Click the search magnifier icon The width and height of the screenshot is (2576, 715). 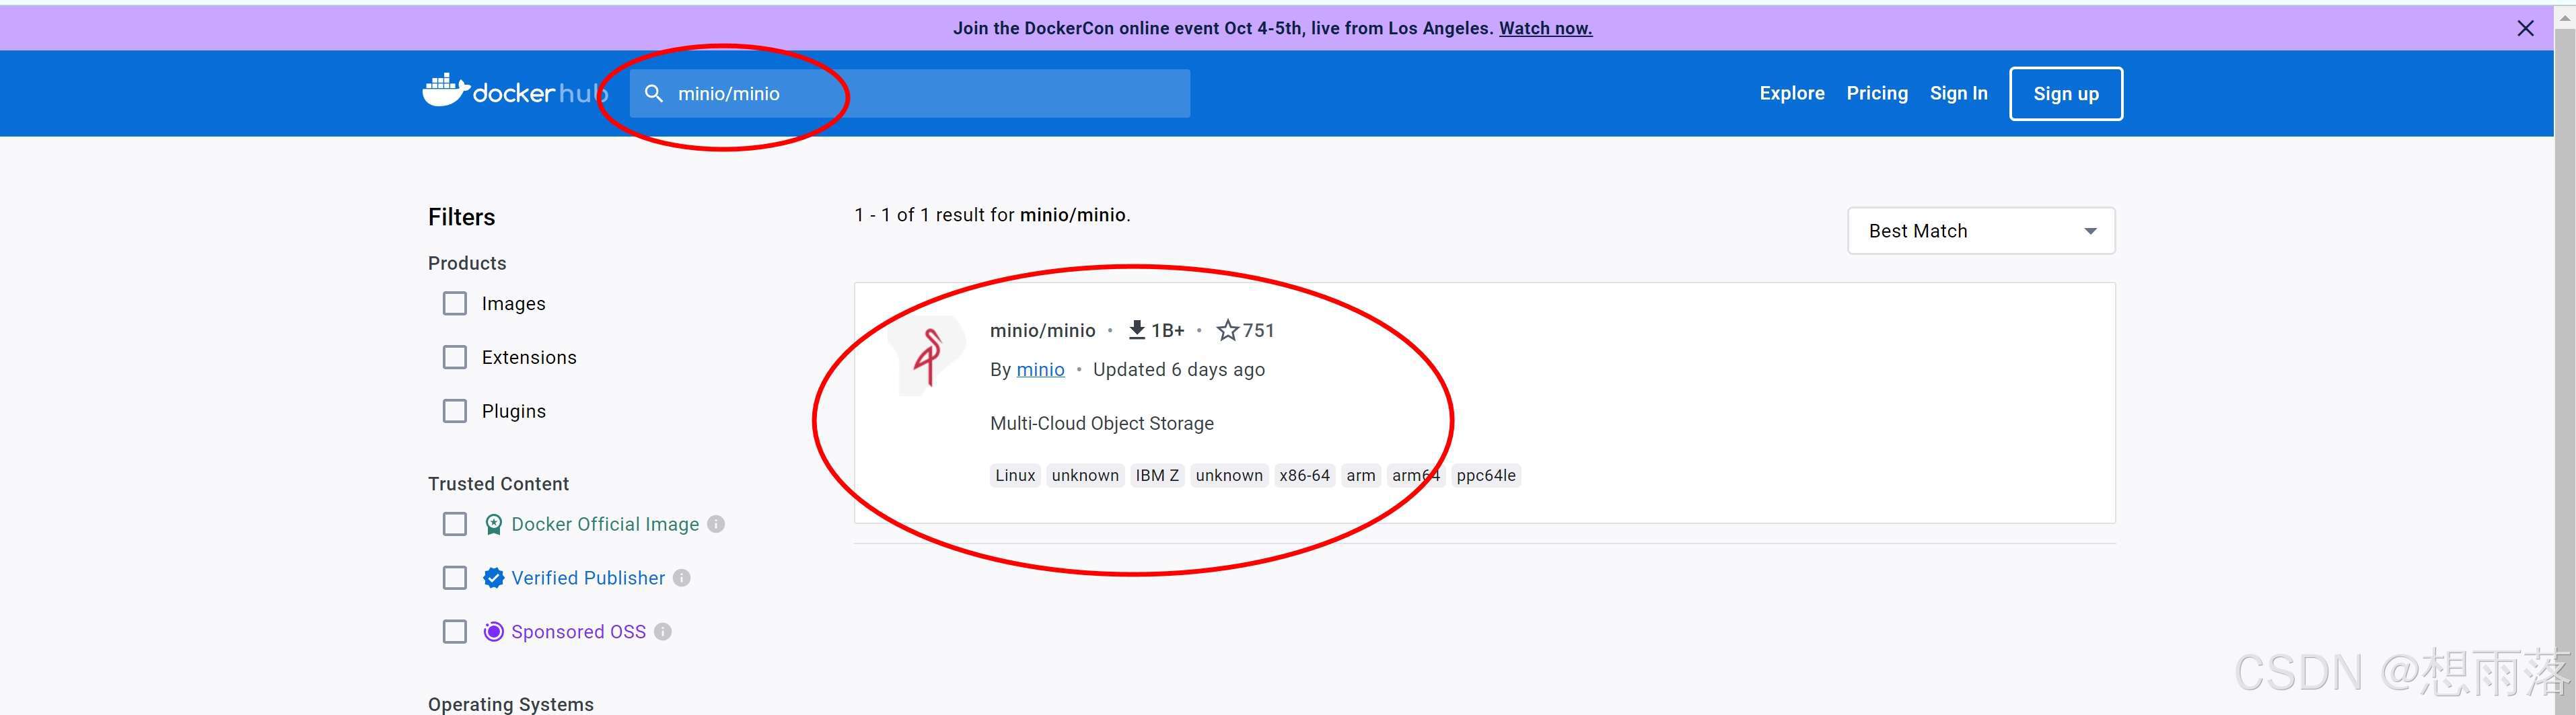click(x=653, y=93)
